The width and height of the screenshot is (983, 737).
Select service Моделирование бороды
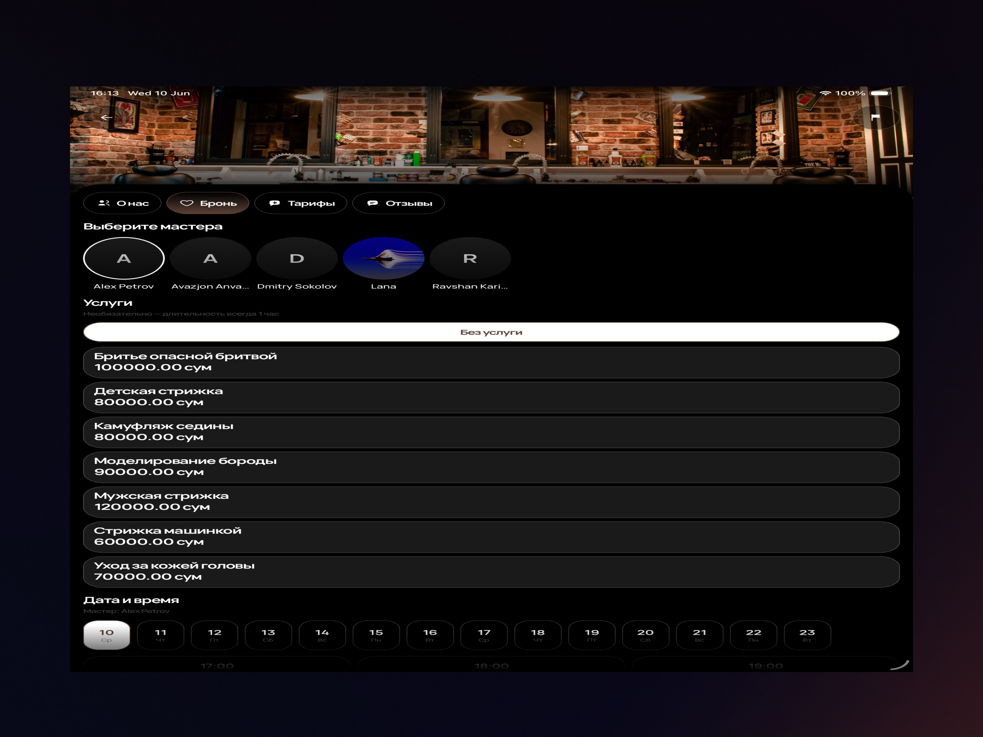491,467
